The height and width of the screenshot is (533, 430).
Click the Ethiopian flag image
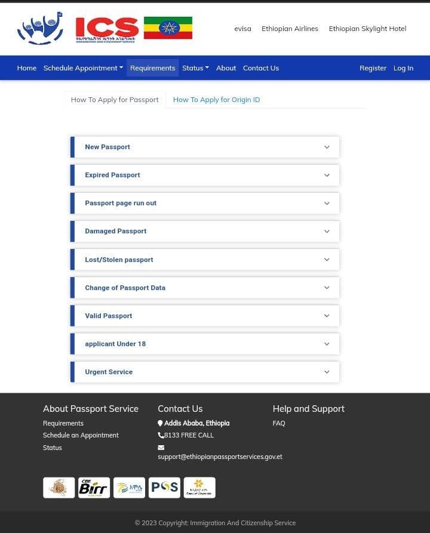(x=168, y=28)
